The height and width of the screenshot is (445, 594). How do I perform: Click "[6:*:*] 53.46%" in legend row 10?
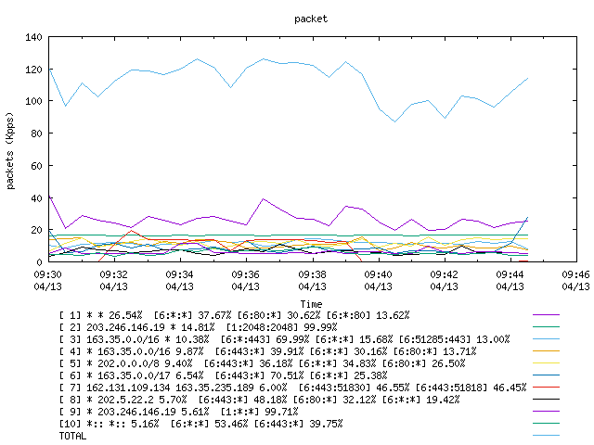point(209,425)
